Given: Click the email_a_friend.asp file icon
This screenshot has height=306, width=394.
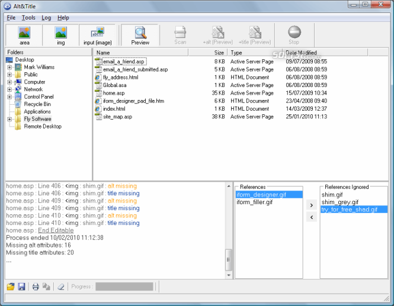Looking at the screenshot, I should [x=98, y=61].
